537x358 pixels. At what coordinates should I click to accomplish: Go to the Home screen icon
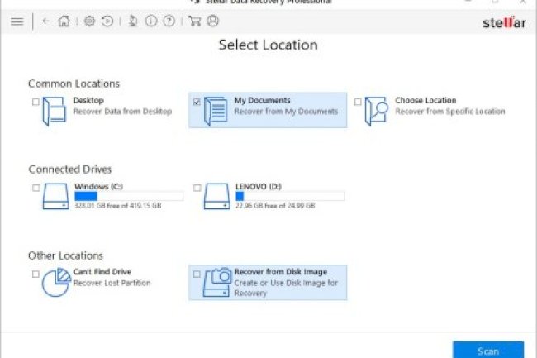(64, 21)
